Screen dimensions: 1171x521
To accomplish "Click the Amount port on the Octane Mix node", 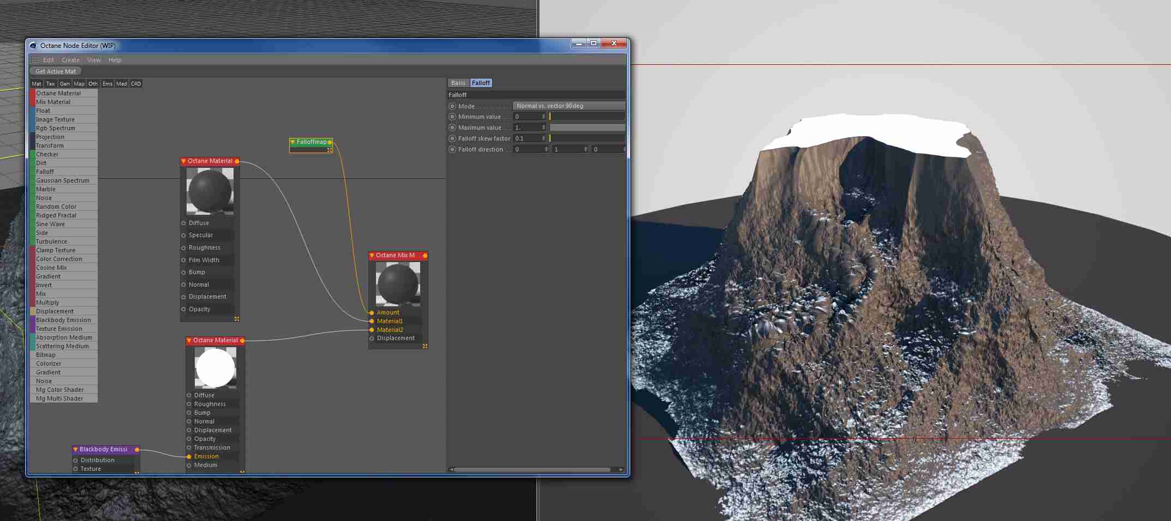I will click(372, 313).
